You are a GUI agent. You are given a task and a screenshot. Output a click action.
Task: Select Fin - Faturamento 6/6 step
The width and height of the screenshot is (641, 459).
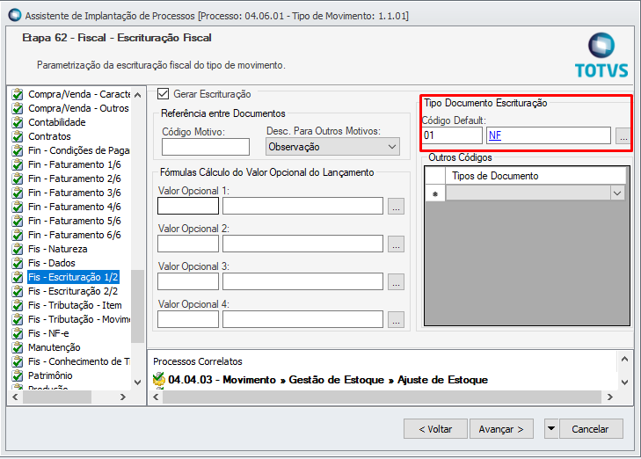pyautogui.click(x=75, y=235)
